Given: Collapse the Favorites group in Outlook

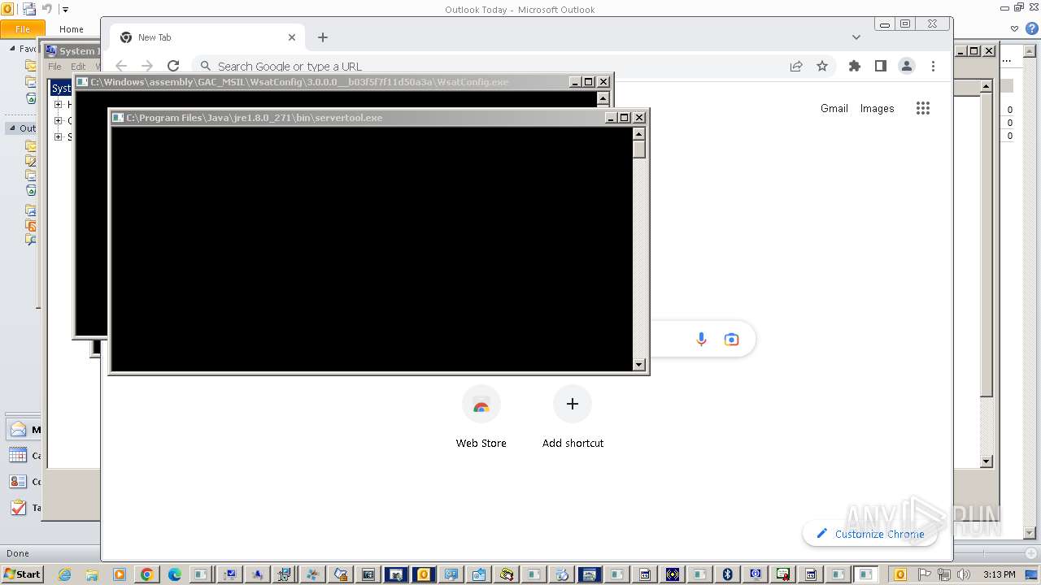Looking at the screenshot, I should pos(12,49).
